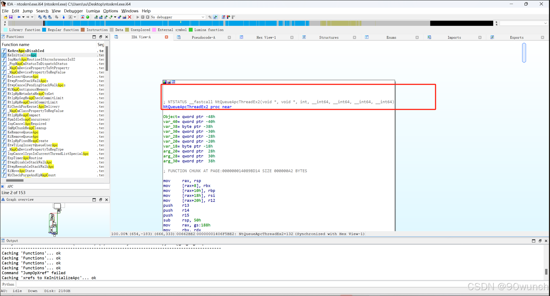The height and width of the screenshot is (296, 550).
Task: Close the Output panel
Action: click(546, 241)
